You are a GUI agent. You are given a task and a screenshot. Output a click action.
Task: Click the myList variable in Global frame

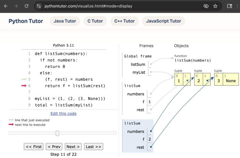(139, 72)
